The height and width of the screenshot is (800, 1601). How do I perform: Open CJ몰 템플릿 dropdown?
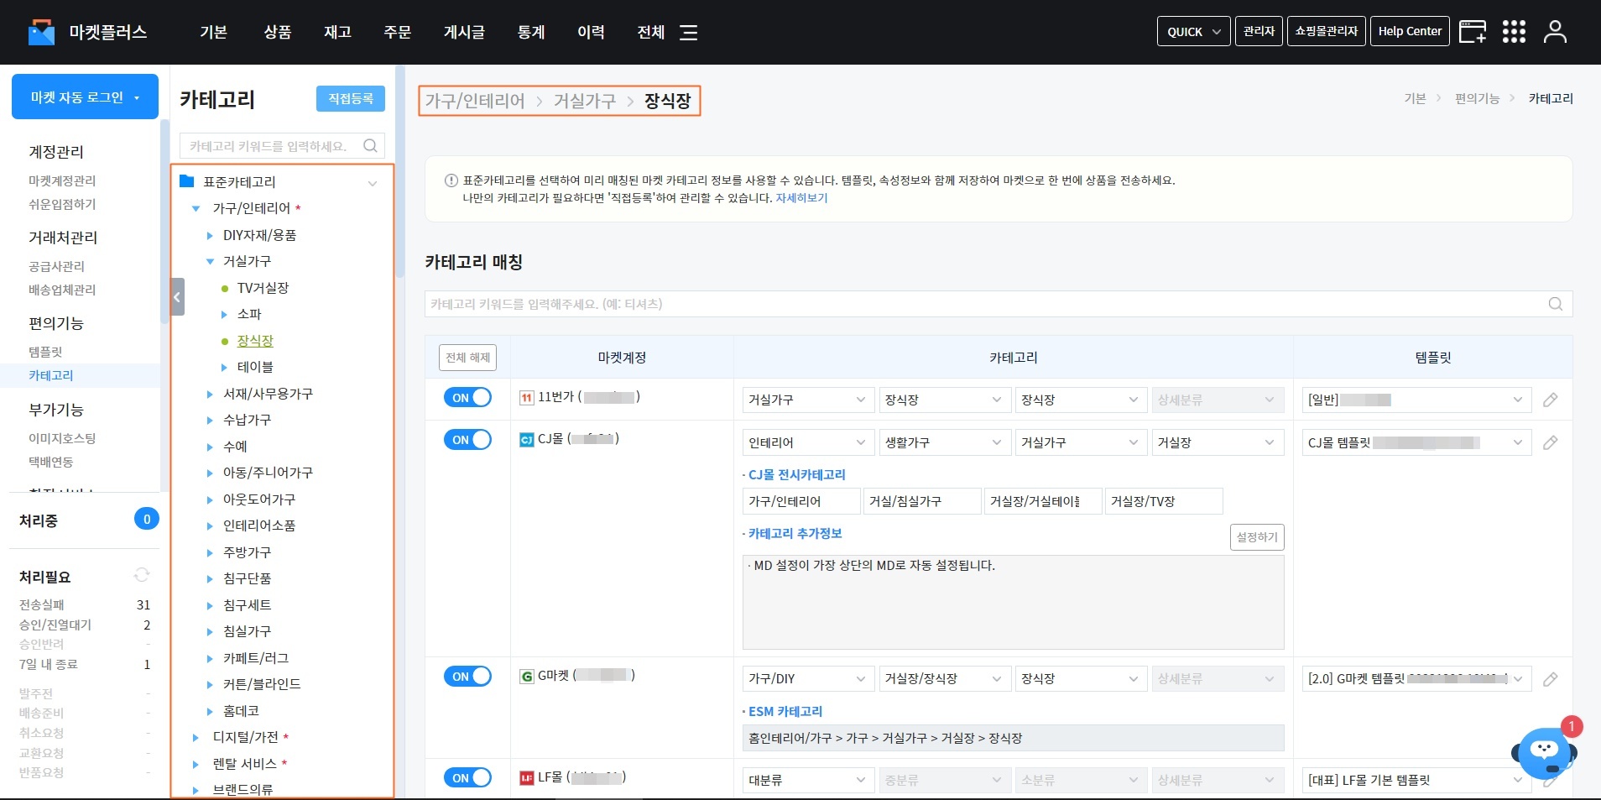pyautogui.click(x=1416, y=442)
